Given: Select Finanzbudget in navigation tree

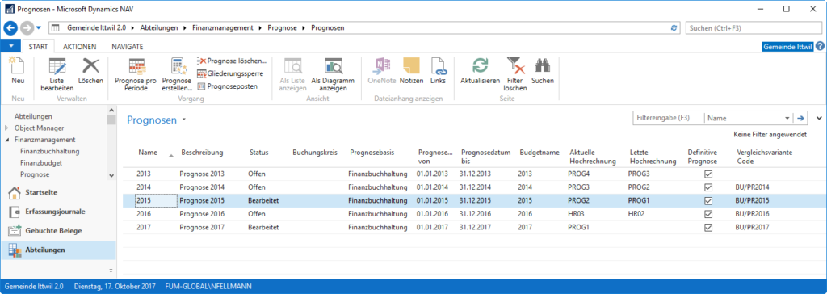Looking at the screenshot, I should point(41,162).
